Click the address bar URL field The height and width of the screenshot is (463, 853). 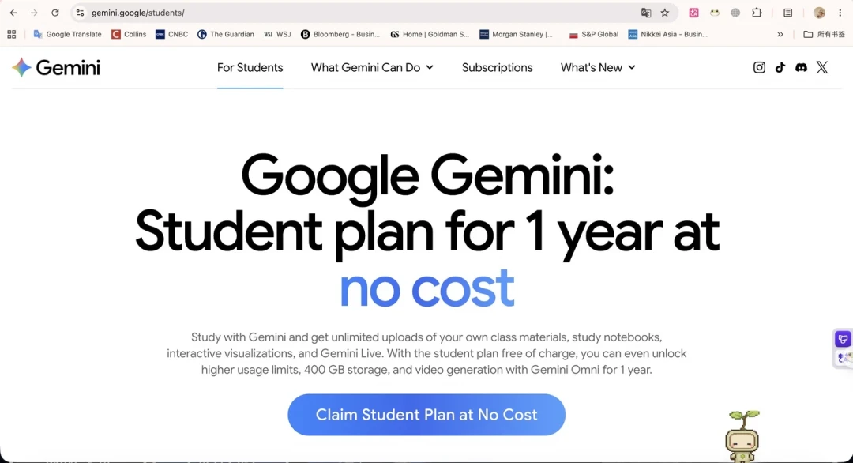coord(359,13)
